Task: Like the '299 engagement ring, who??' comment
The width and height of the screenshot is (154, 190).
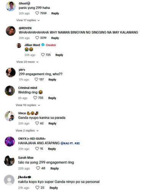Action: (36, 79)
